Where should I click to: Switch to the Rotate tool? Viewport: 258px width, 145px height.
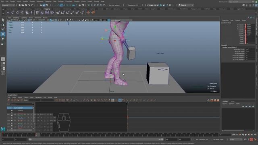click(x=3, y=39)
